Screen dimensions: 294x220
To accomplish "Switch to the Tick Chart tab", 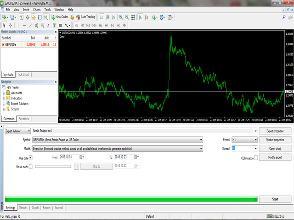I will (23, 74).
